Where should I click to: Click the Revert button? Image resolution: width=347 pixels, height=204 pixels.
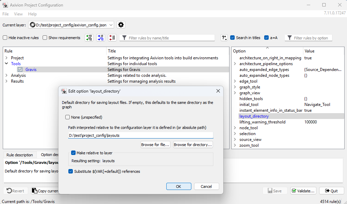pyautogui.click(x=15, y=191)
